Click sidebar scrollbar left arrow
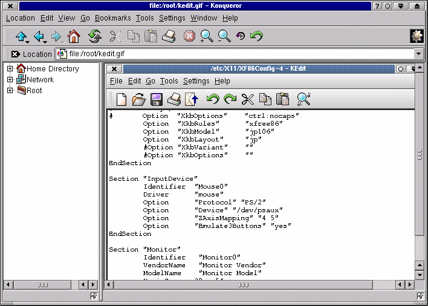The height and width of the screenshot is (306, 428). [x=8, y=285]
